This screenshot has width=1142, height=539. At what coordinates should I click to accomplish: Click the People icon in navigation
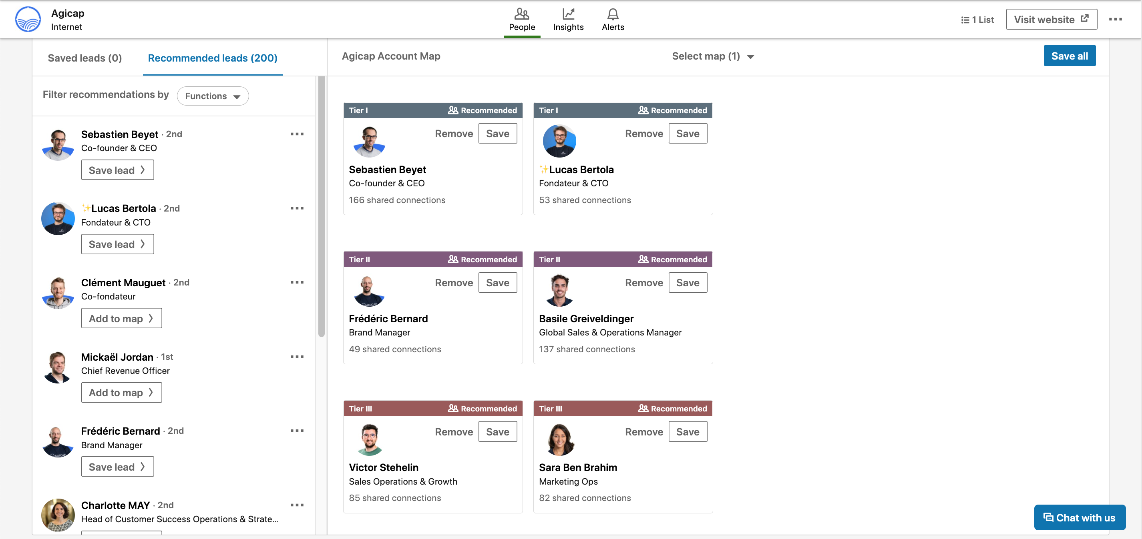[521, 14]
